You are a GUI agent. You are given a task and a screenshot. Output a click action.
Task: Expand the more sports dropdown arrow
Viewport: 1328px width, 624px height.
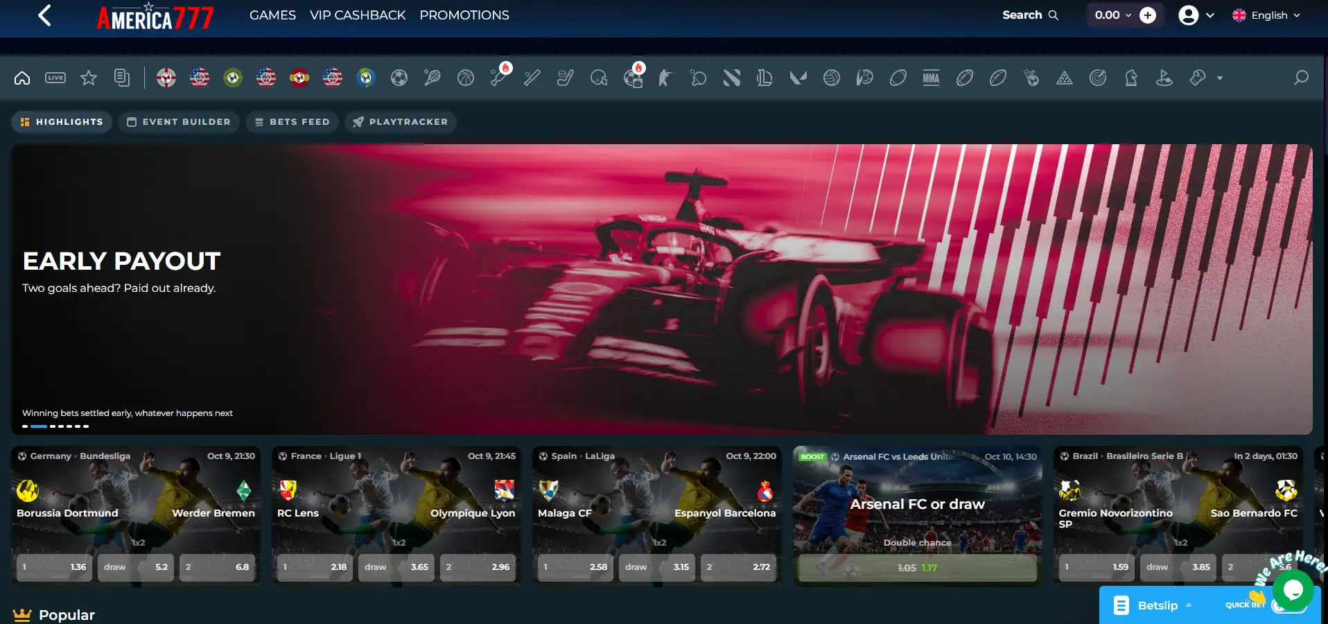[x=1220, y=78]
